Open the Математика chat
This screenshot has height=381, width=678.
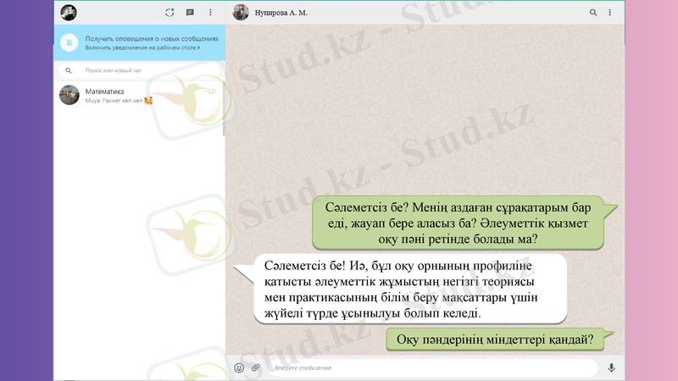click(139, 96)
